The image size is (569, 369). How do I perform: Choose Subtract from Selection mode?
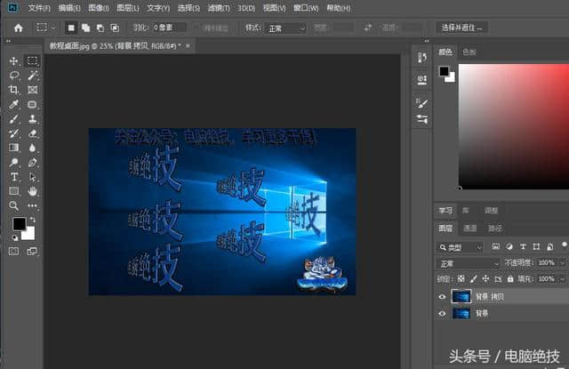pyautogui.click(x=100, y=28)
